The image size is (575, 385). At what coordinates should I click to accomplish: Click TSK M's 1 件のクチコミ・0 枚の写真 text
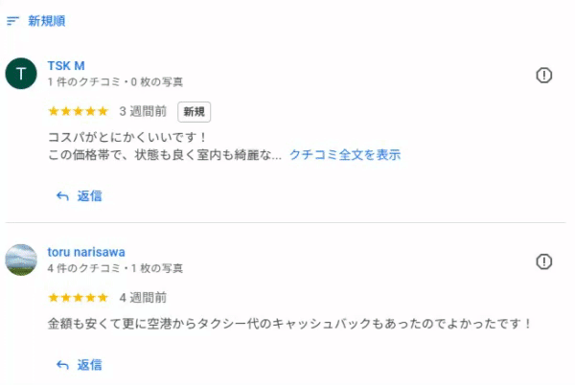point(115,81)
